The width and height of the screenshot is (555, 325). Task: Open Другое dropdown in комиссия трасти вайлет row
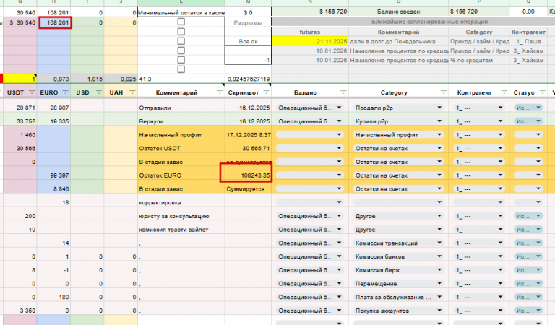pyautogui.click(x=439, y=230)
